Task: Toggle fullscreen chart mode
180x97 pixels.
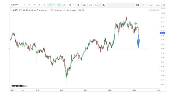Action: tap(164, 5)
